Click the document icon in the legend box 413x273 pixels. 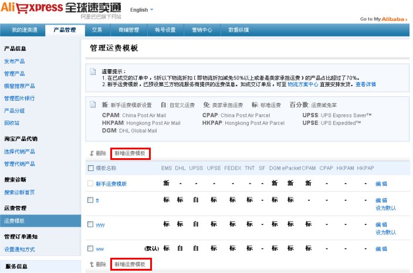pyautogui.click(x=93, y=104)
